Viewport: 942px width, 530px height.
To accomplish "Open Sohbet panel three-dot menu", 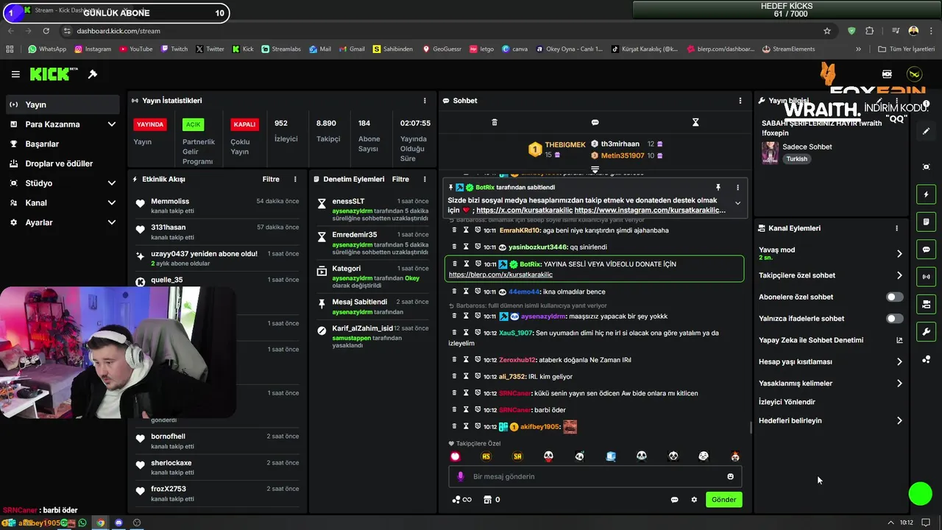I will (x=740, y=101).
